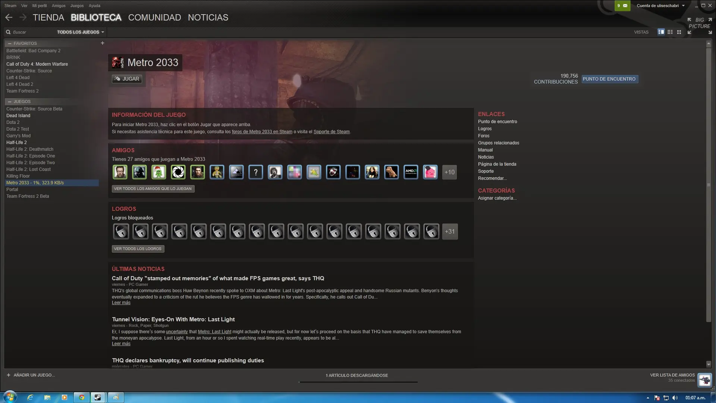
Task: Switch to the NOTICIAS tab
Action: [208, 18]
